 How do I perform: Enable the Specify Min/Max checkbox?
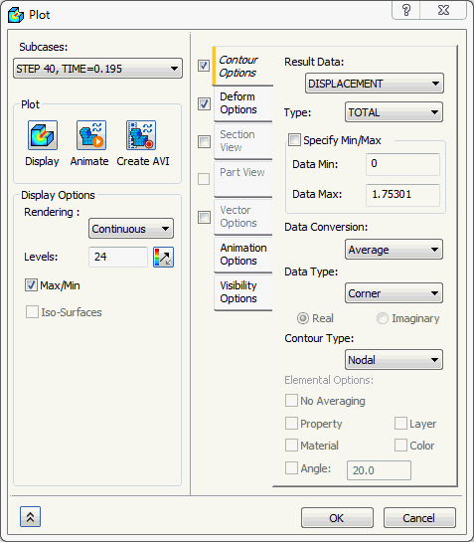click(x=294, y=140)
